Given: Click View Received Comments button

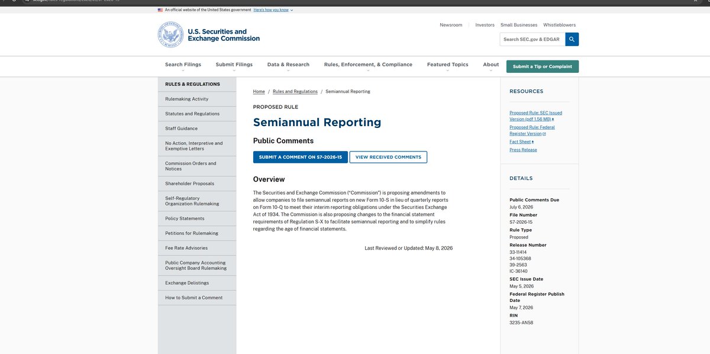Looking at the screenshot, I should pyautogui.click(x=388, y=157).
